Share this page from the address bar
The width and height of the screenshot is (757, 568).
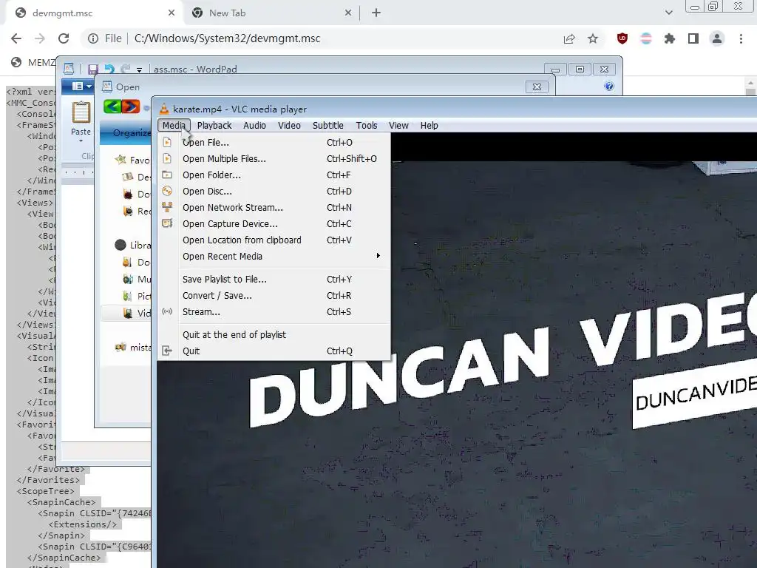point(569,38)
